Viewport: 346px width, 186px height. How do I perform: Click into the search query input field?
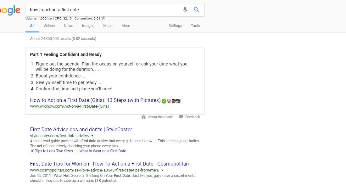104,10
